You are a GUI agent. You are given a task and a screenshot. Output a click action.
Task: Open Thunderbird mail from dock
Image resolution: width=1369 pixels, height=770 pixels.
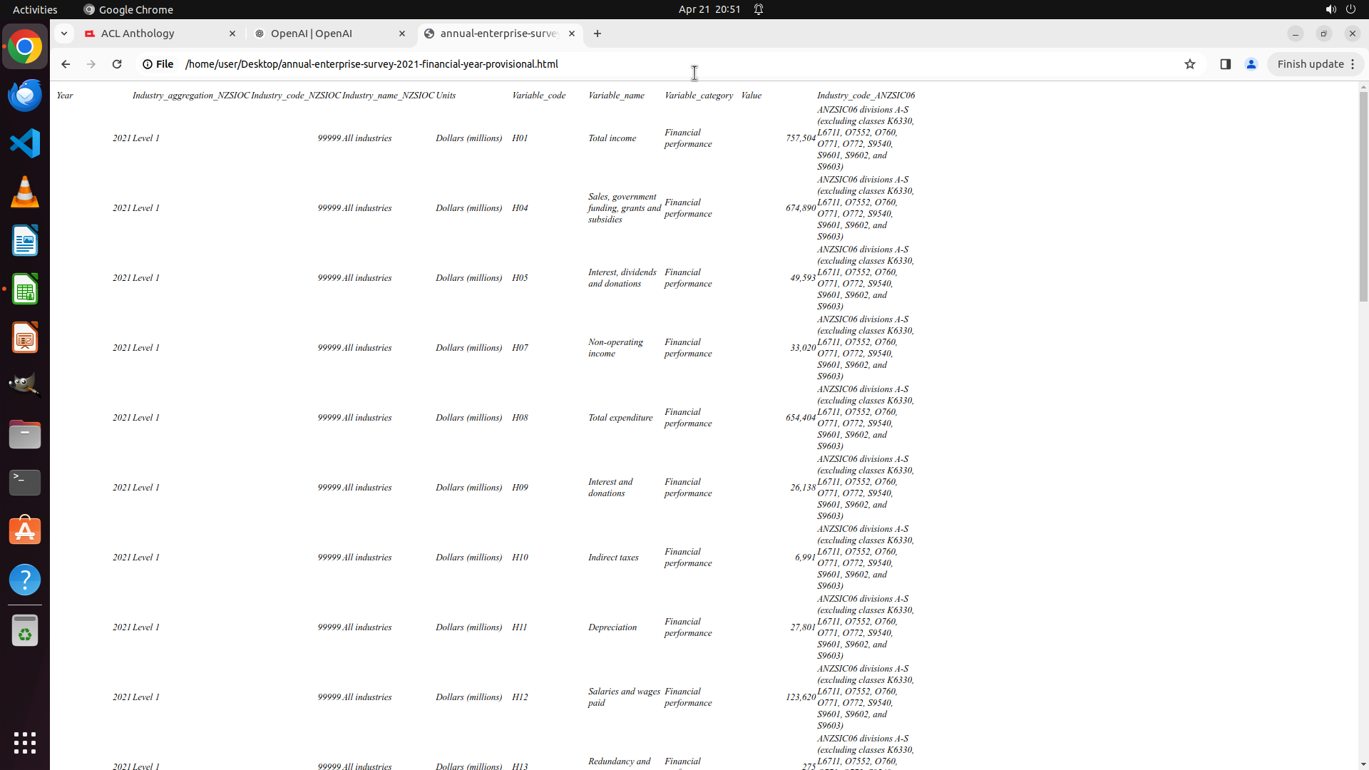pyautogui.click(x=25, y=95)
